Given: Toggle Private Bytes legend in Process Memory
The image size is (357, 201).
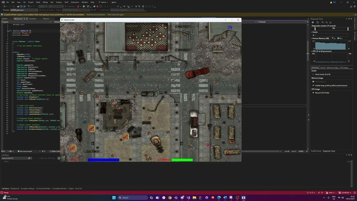Looking at the screenshot, I should click(340, 38).
